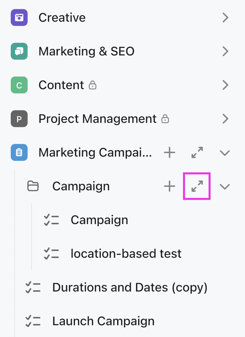
Task: Open Marketing Campaigns in expanded view
Action: pos(197,152)
